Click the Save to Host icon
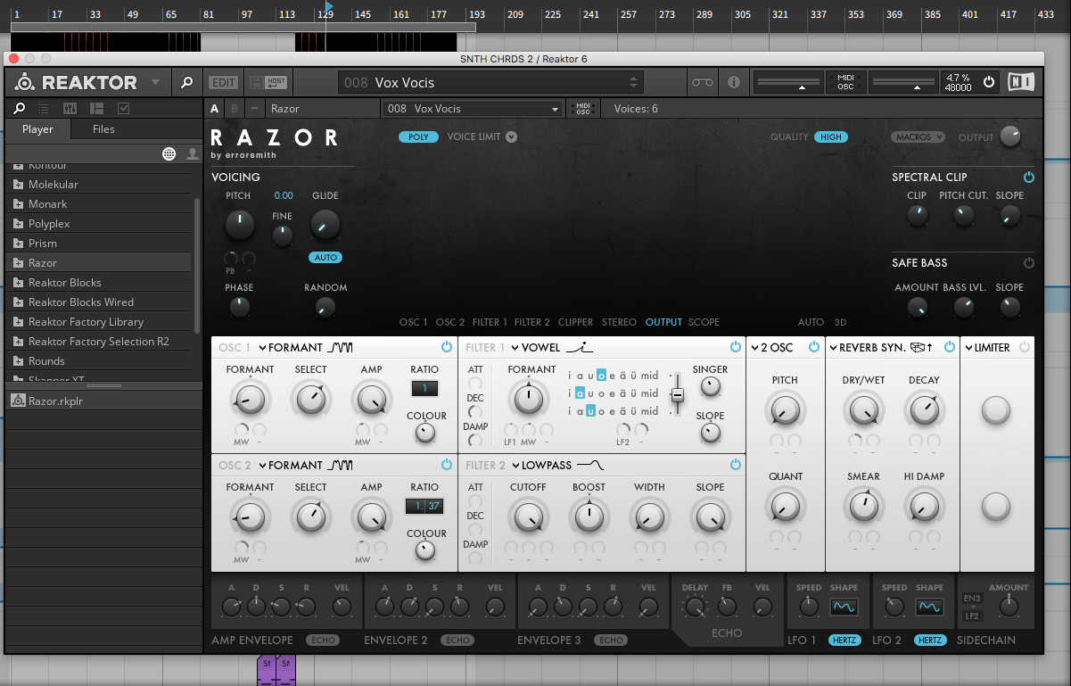Screen dimensions: 1071x686 click(268, 82)
